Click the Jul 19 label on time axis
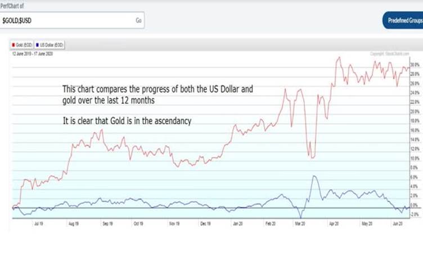The width and height of the screenshot is (423, 254). point(40,223)
